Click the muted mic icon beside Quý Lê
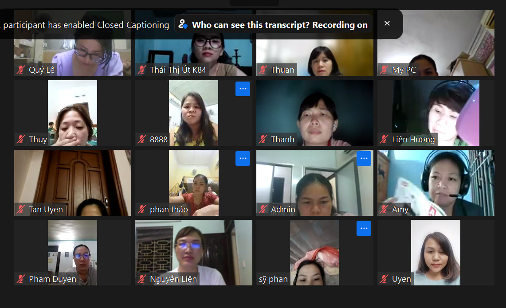 pos(21,70)
